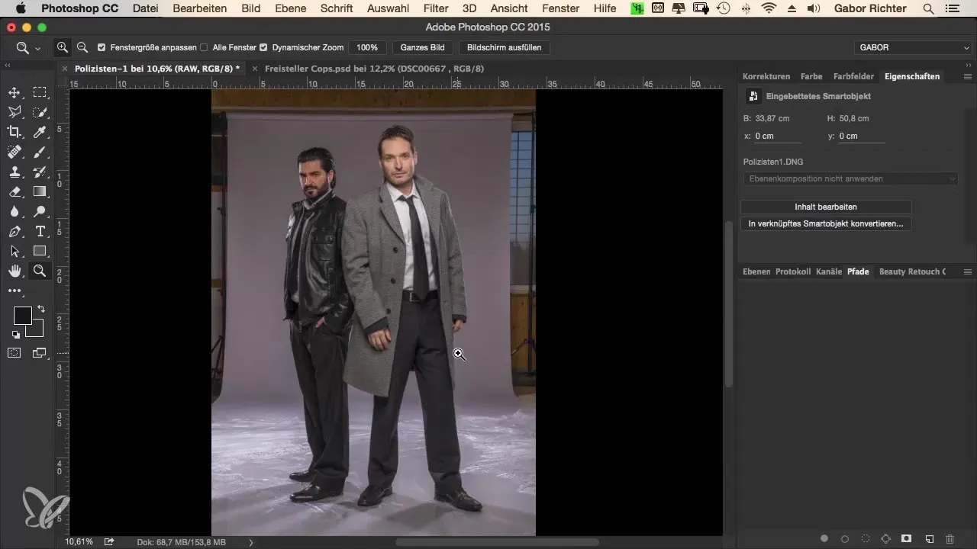Switch to the Korrekturen panel tab

[x=766, y=76]
